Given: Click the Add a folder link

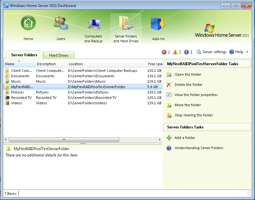Looking at the screenshot, I should click(185, 138).
